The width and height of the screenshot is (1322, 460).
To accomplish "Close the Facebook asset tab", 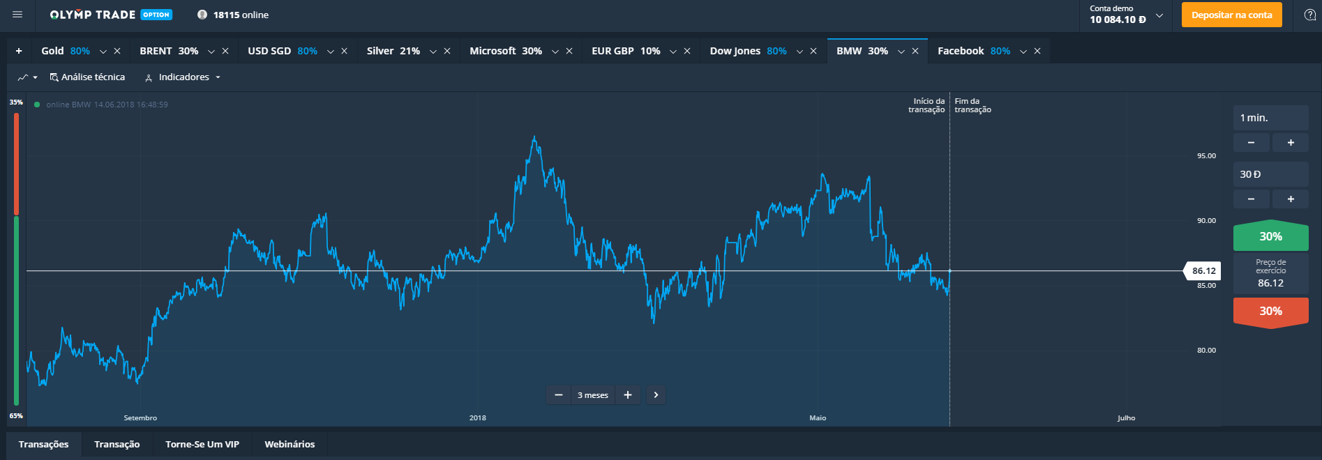I will pyautogui.click(x=1037, y=51).
